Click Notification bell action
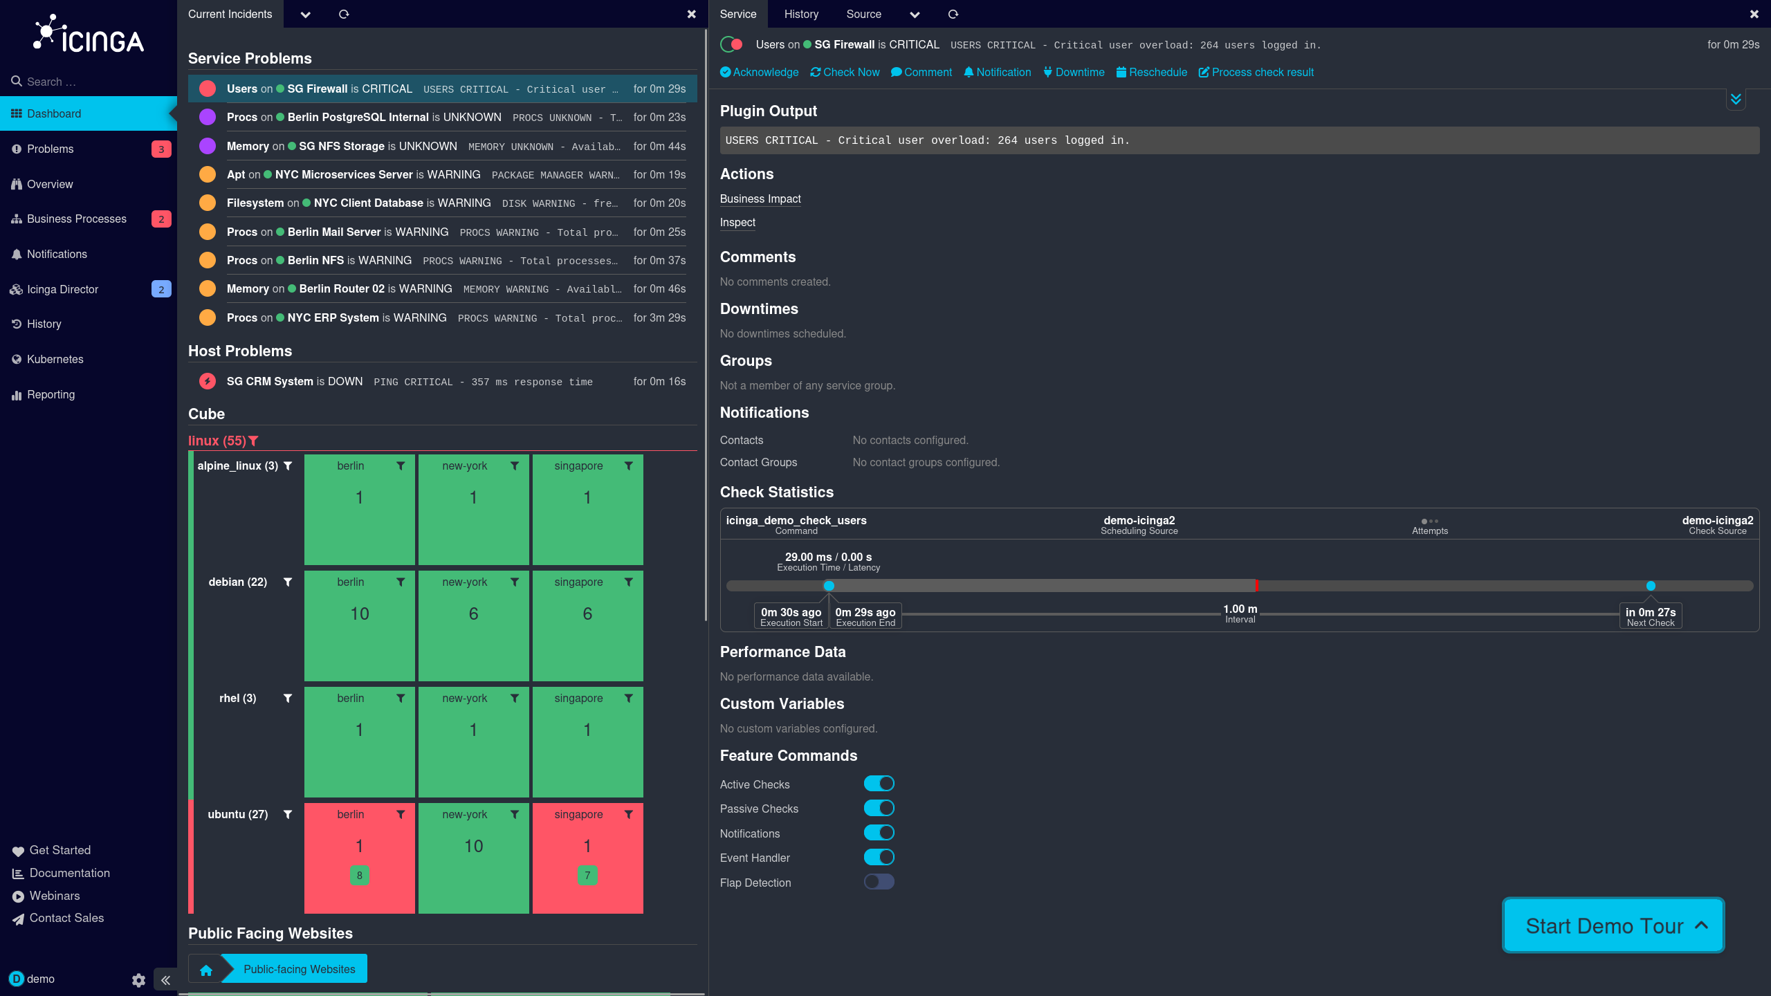Viewport: 1771px width, 996px height. click(997, 72)
